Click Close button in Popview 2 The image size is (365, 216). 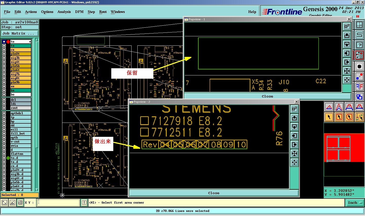pos(214,193)
